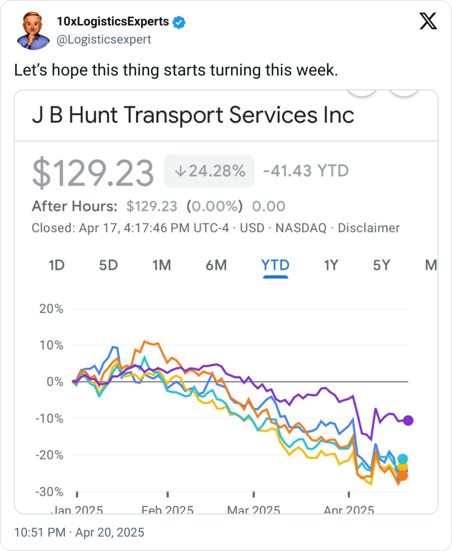Click the active YTD tab
Viewport: 452px width, 551px height.
275,265
